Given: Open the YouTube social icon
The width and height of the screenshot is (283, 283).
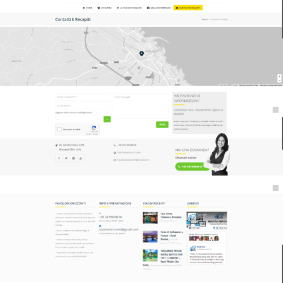Looking at the screenshot, I should (x=80, y=158).
